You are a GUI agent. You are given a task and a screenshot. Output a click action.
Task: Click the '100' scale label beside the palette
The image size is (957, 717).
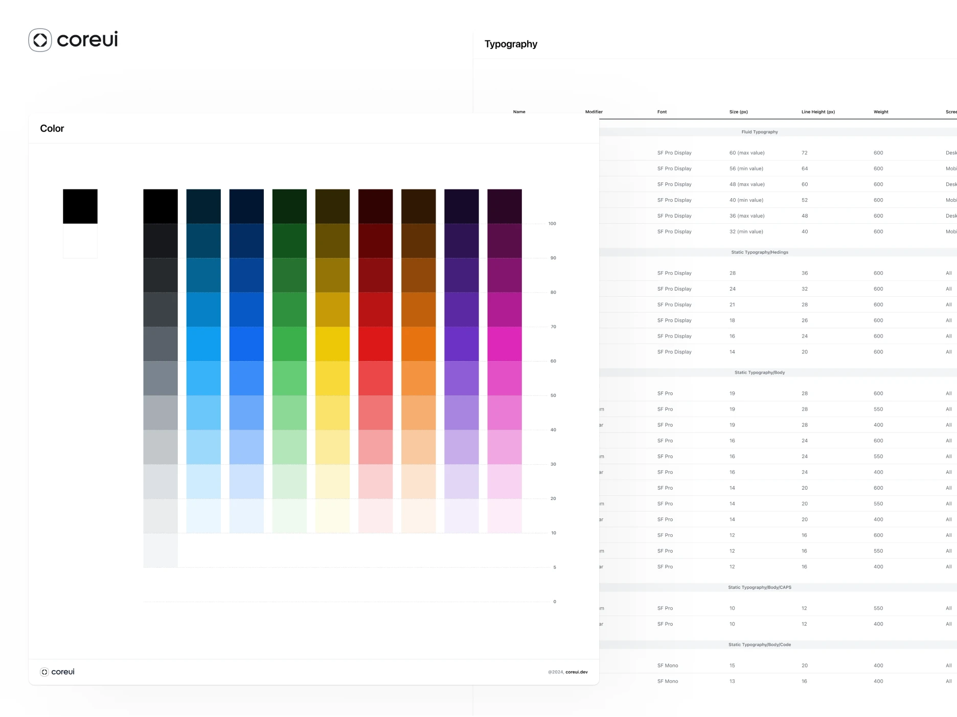click(x=552, y=224)
